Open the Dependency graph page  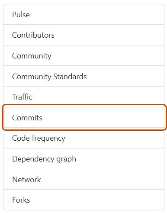click(x=83, y=158)
